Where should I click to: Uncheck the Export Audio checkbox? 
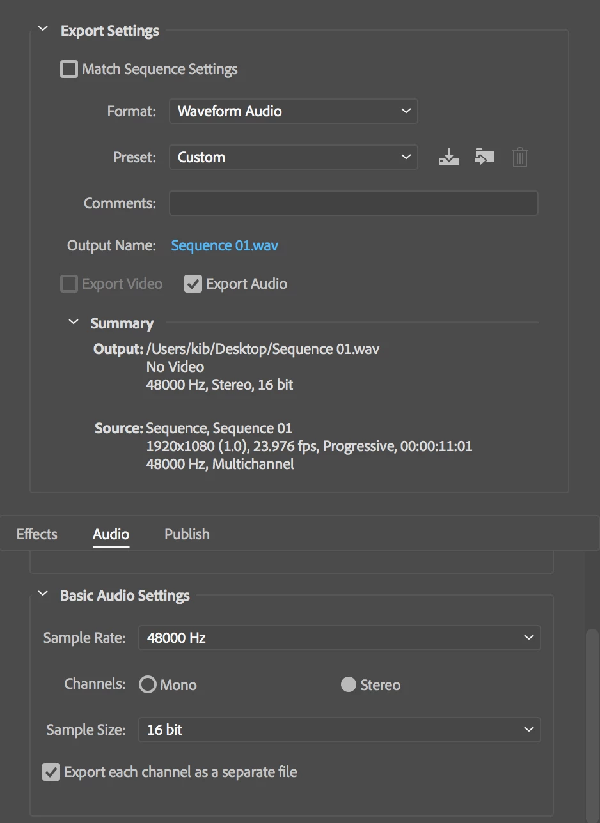193,284
